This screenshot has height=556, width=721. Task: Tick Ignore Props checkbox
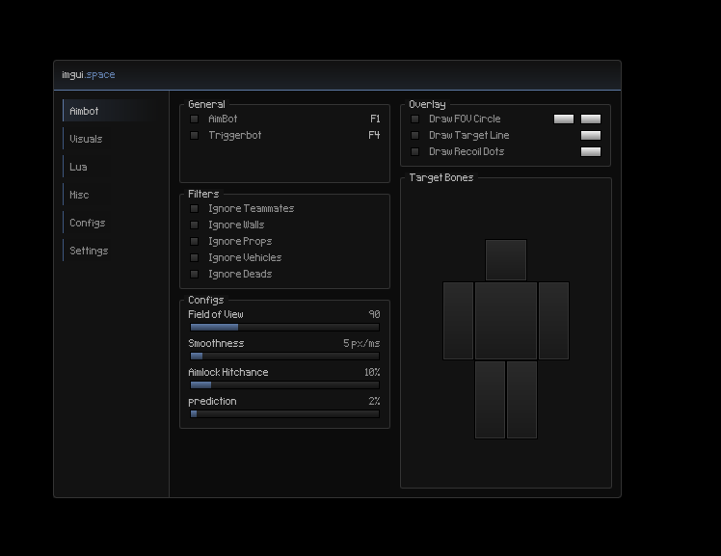194,241
